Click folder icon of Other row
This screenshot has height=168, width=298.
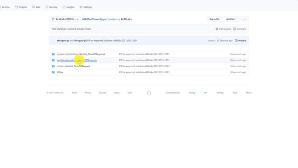54,72
